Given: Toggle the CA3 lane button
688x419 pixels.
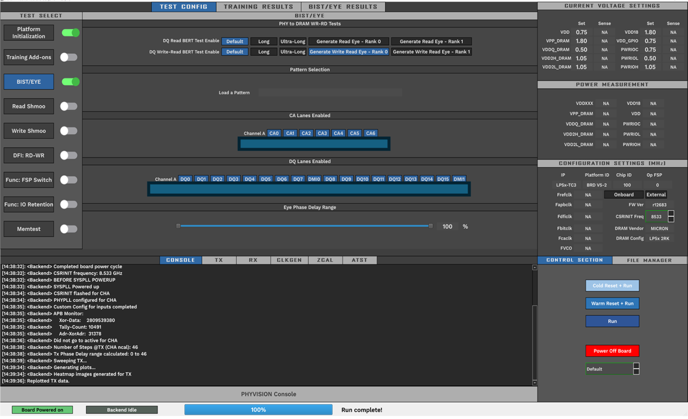Looking at the screenshot, I should (322, 133).
